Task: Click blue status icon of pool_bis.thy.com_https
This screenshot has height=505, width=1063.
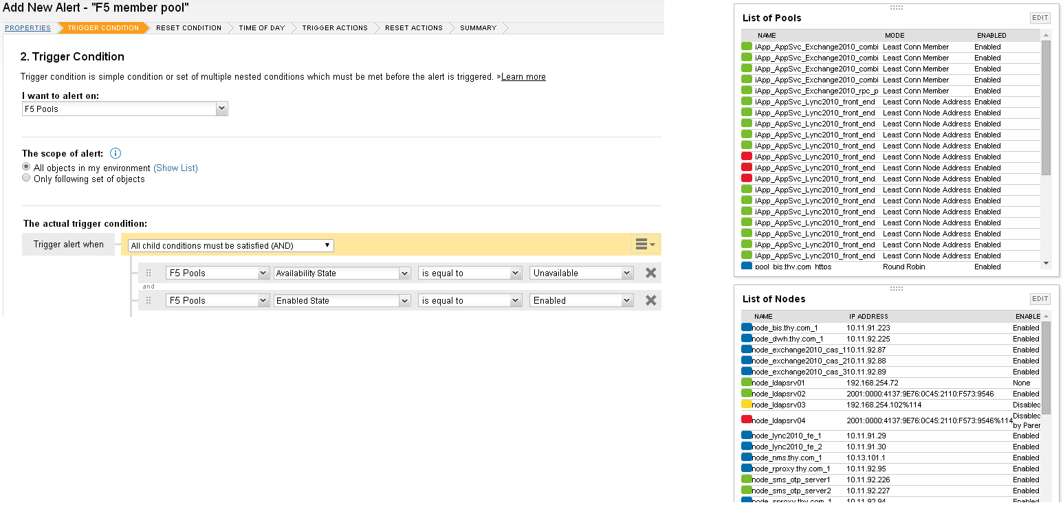Action: [x=747, y=266]
